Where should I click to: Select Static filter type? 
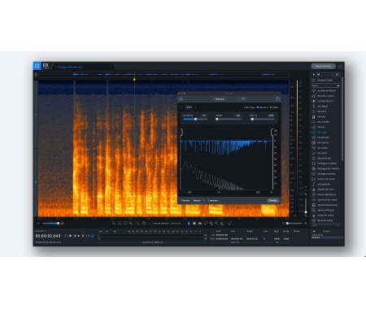pyautogui.click(x=274, y=107)
